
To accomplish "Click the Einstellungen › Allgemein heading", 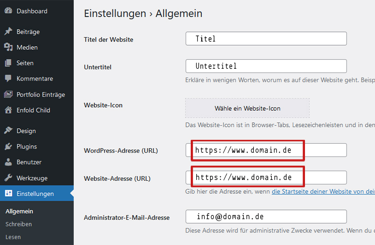I will 143,13.
